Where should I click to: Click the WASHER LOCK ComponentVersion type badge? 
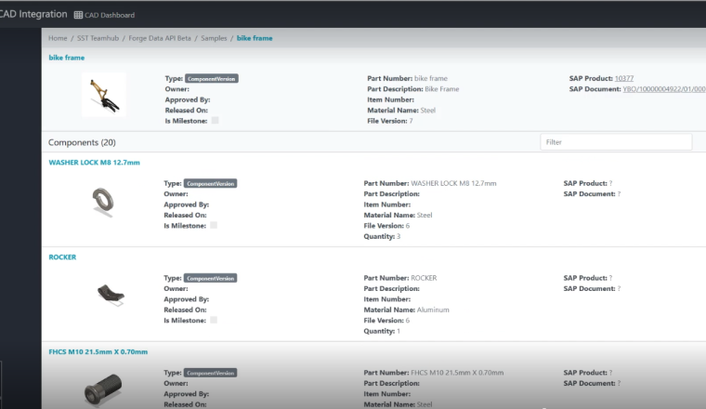pyautogui.click(x=210, y=184)
